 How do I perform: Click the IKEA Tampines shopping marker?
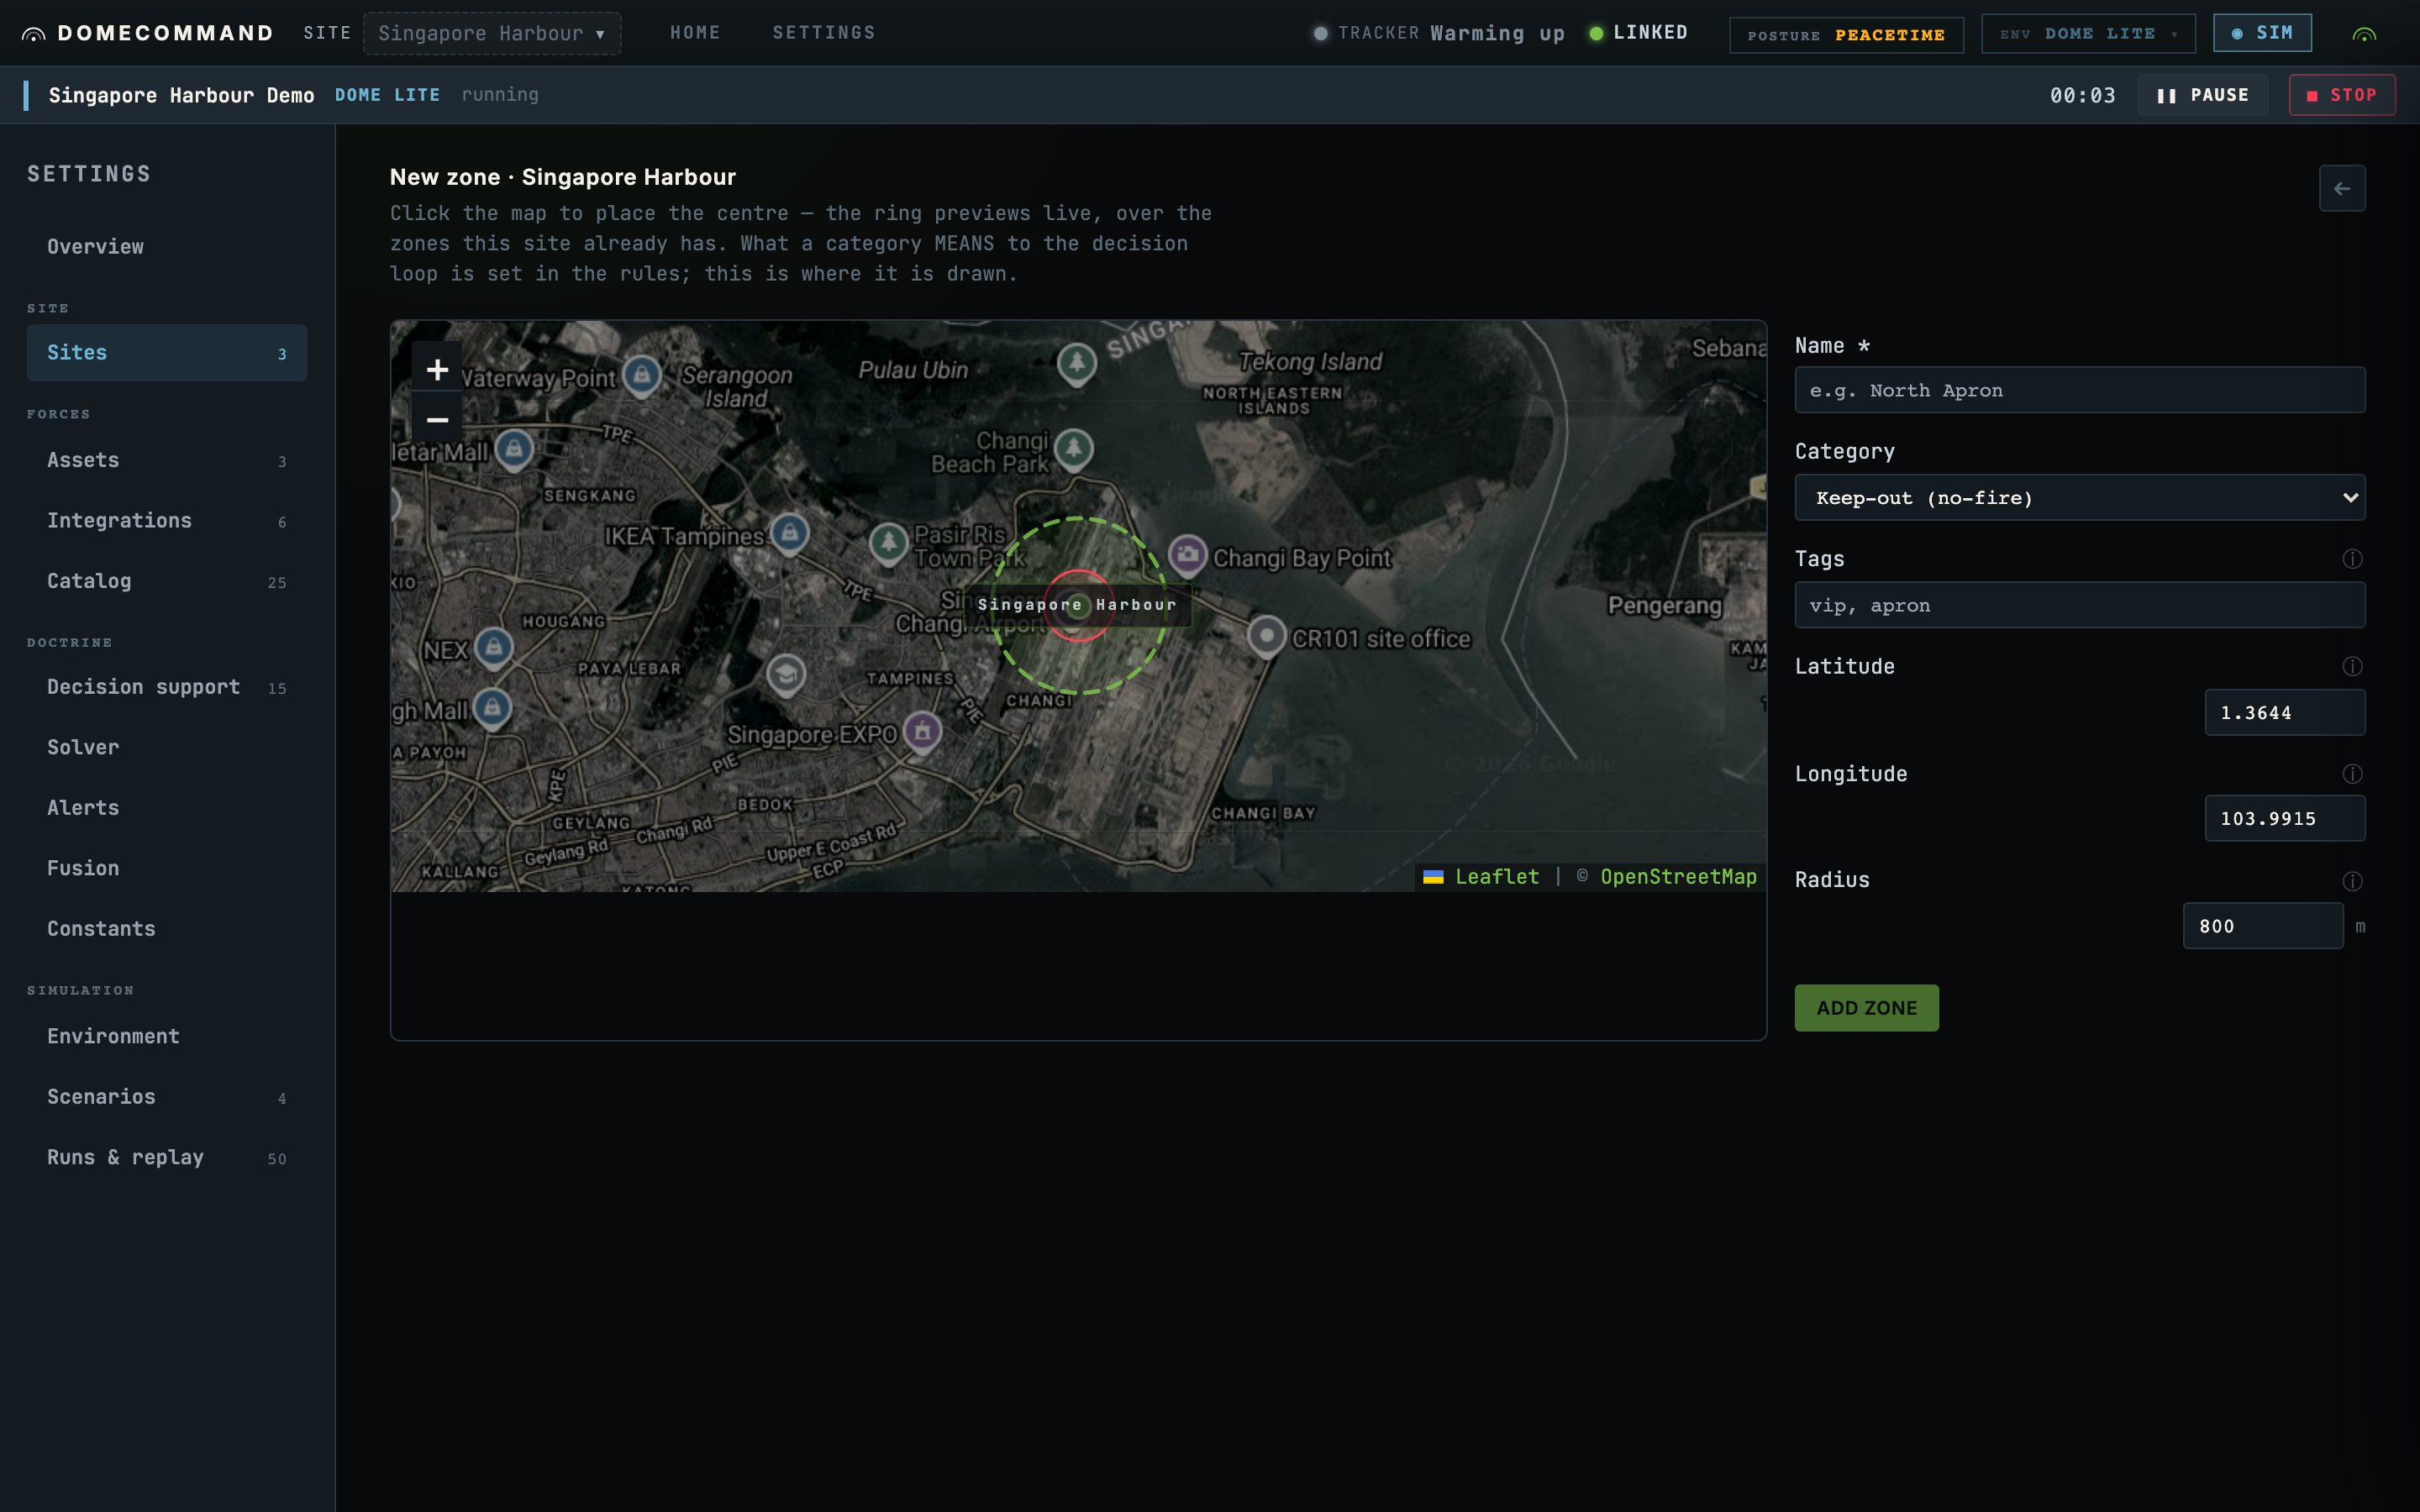tap(789, 533)
